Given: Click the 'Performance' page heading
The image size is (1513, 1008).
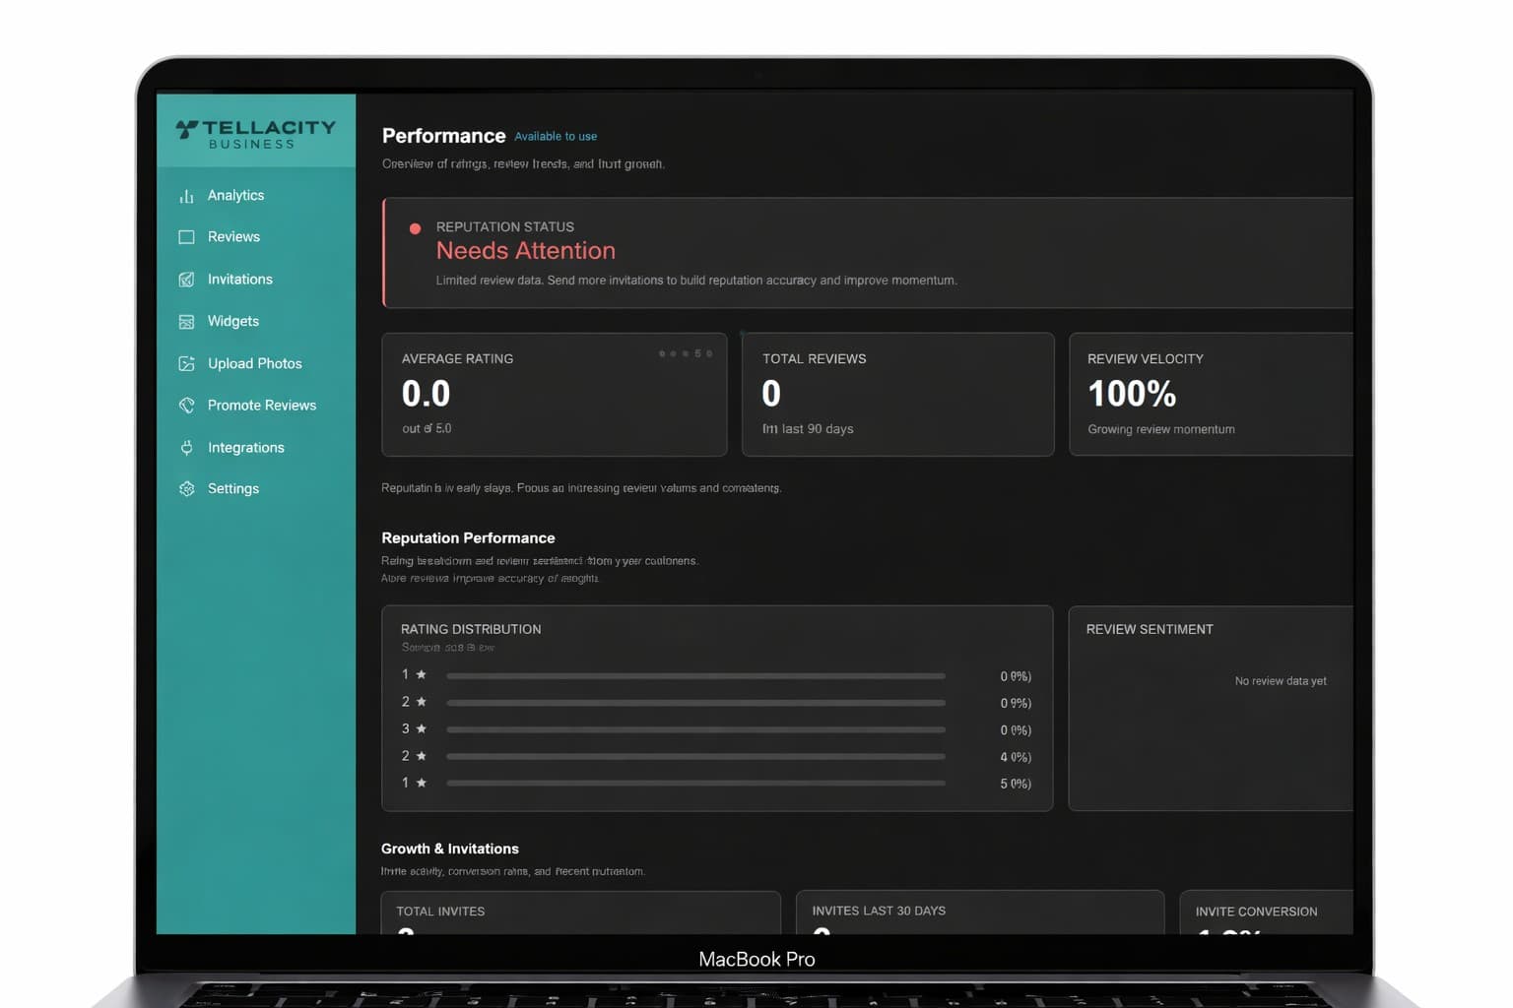Looking at the screenshot, I should 443,136.
